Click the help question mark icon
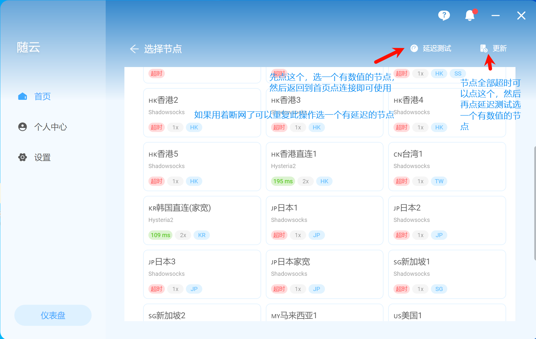Image resolution: width=536 pixels, height=339 pixels. 444,15
